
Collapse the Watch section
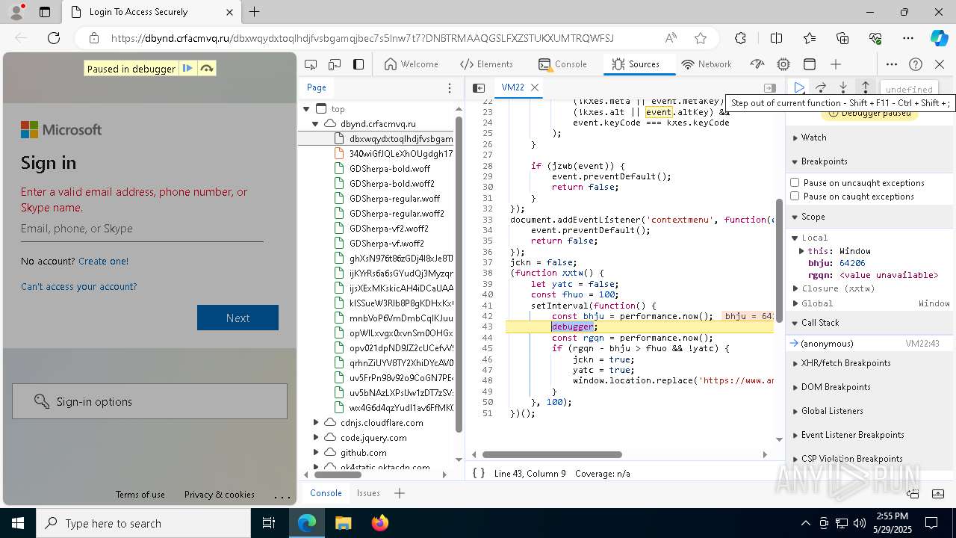coord(870,137)
